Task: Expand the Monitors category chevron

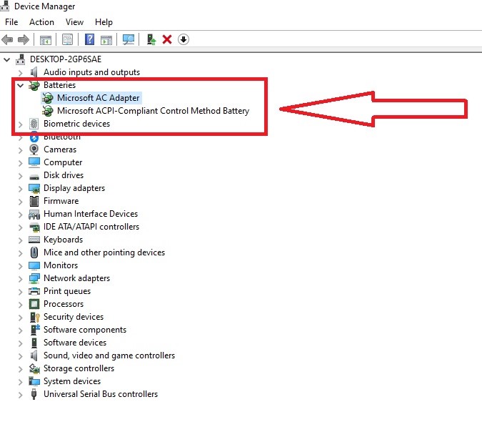Action: click(21, 266)
